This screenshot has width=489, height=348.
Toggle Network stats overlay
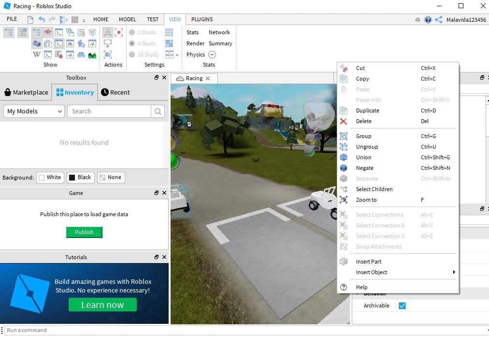click(219, 32)
